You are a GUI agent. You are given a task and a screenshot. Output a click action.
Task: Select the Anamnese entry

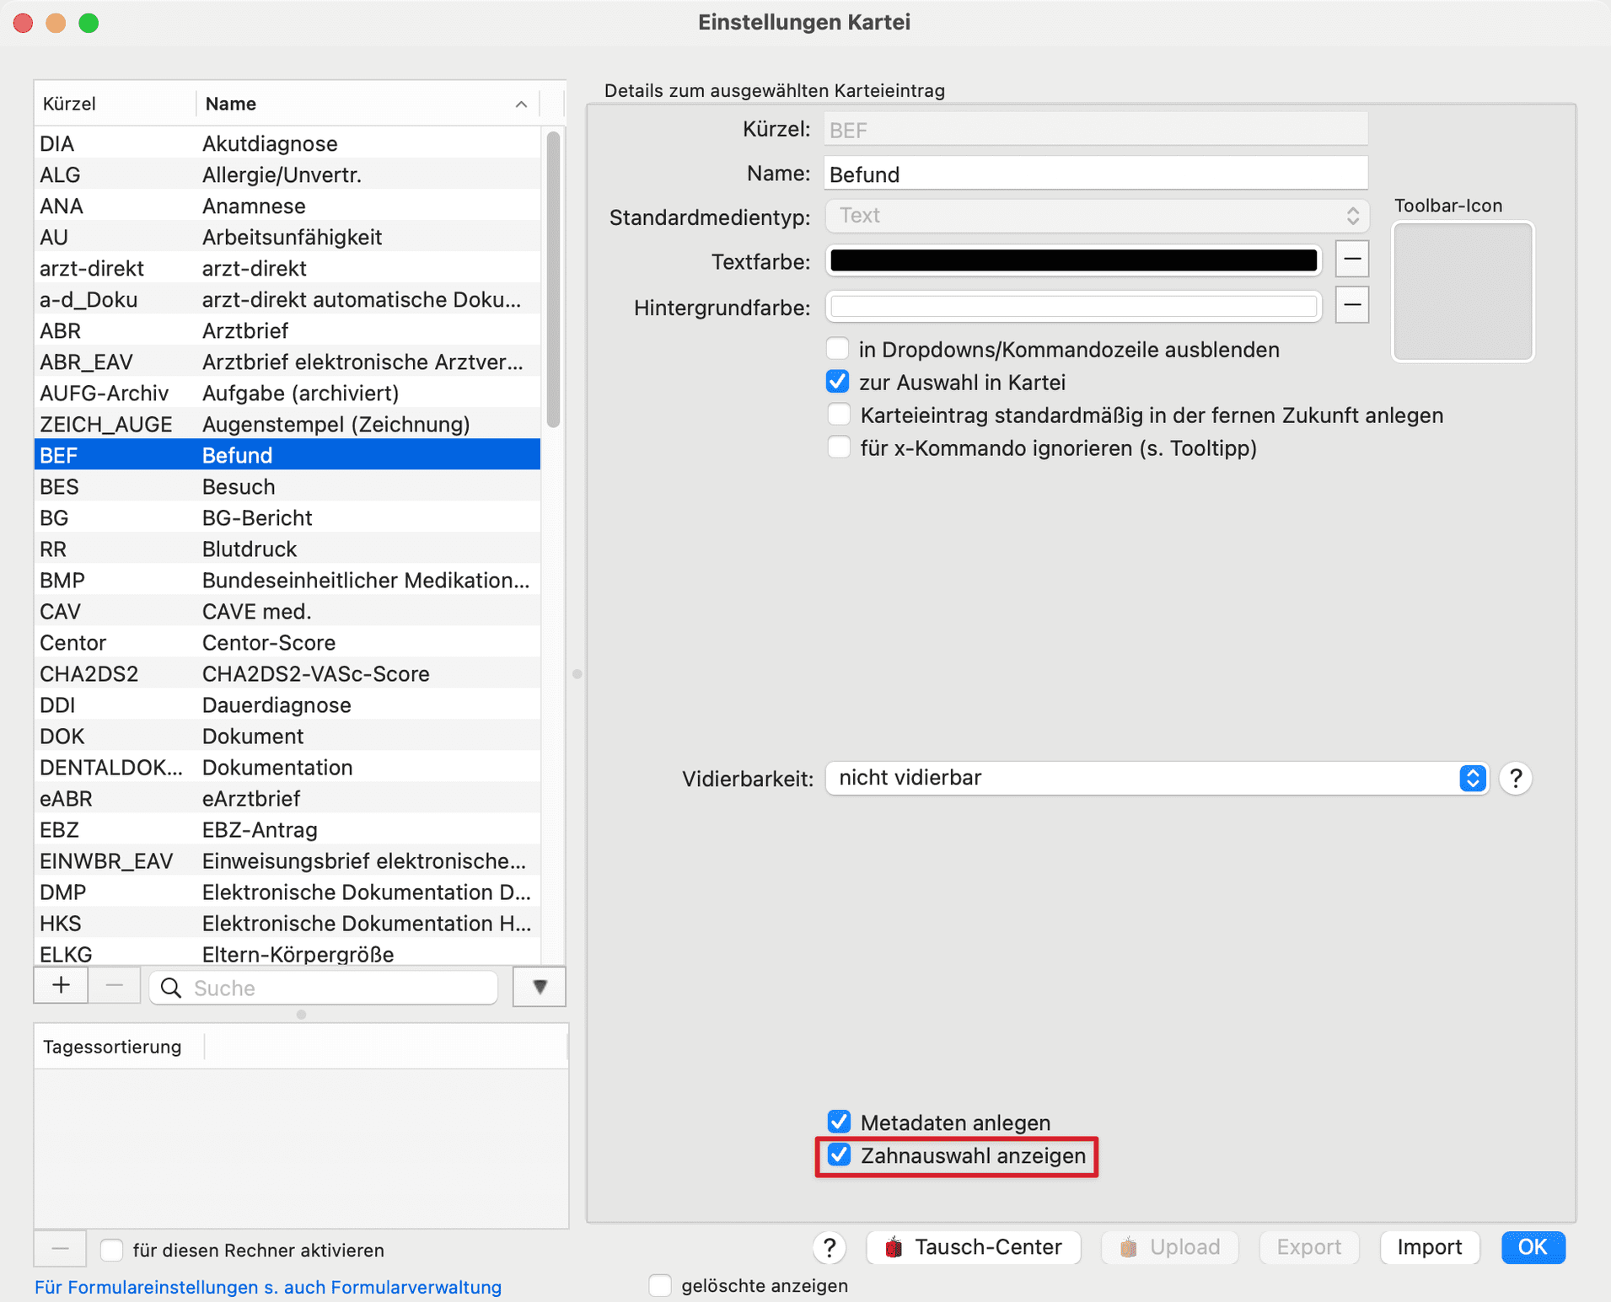tap(287, 206)
